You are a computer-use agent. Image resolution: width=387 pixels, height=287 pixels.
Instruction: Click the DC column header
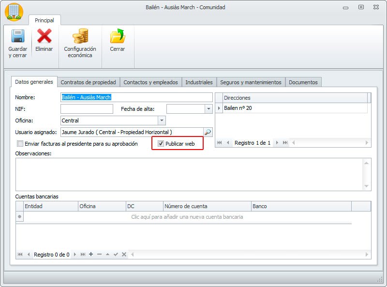pyautogui.click(x=145, y=206)
